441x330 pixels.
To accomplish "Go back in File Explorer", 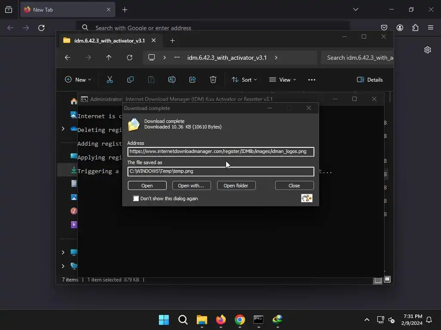I will (68, 58).
